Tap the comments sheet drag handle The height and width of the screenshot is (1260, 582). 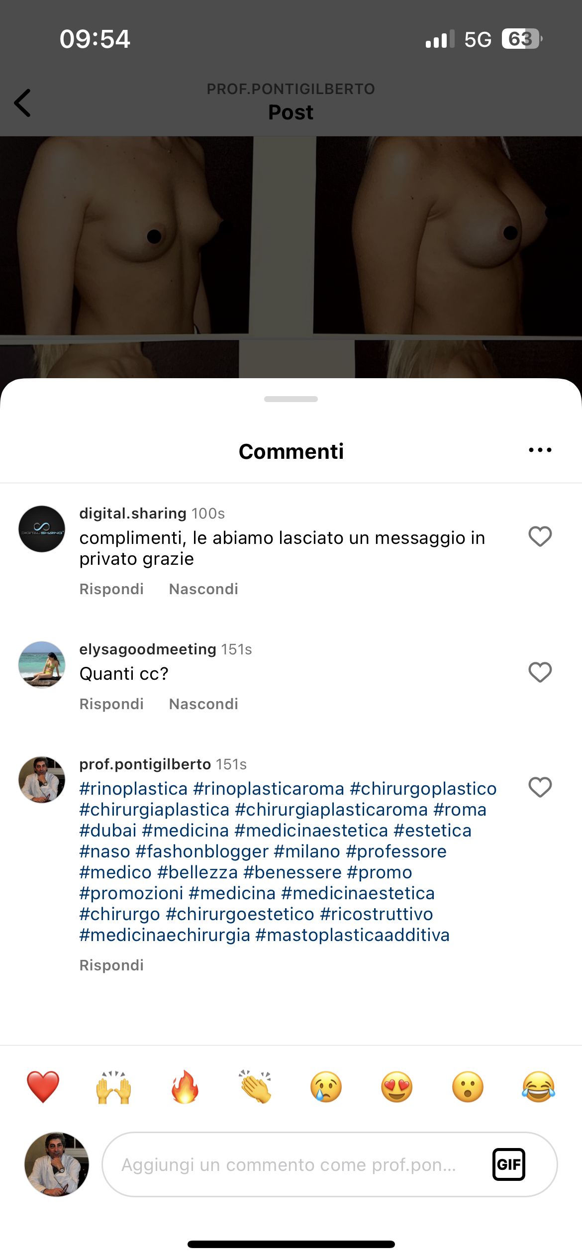(291, 399)
